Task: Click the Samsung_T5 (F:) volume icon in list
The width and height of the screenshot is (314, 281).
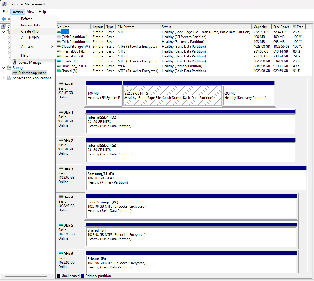Action: [59, 66]
